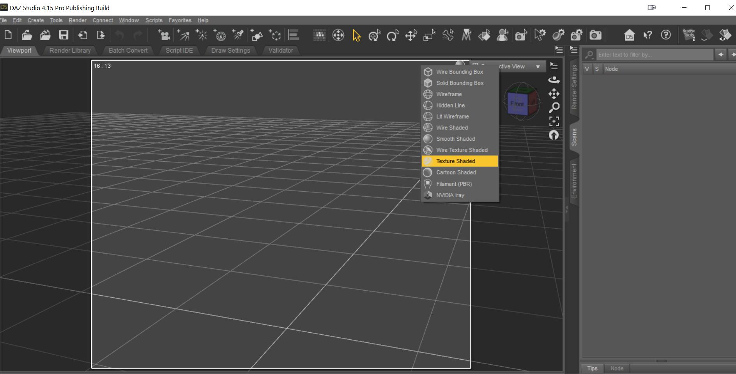
Task: Open the Window menu
Action: [x=129, y=20]
